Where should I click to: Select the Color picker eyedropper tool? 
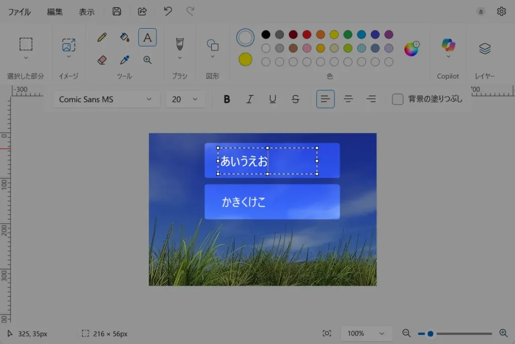(x=125, y=60)
